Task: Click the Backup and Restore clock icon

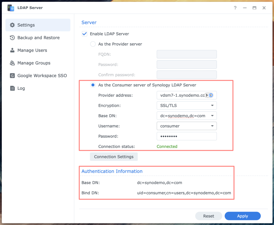Action: click(12, 37)
